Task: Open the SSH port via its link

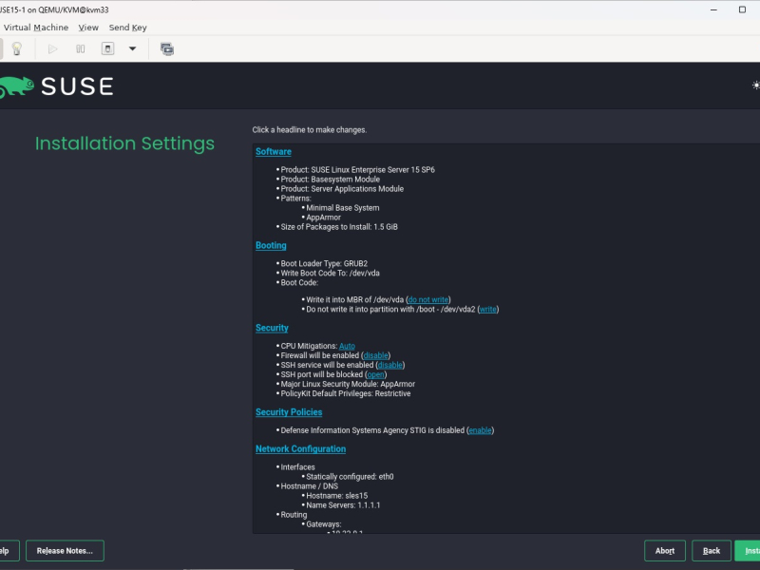Action: [x=375, y=374]
